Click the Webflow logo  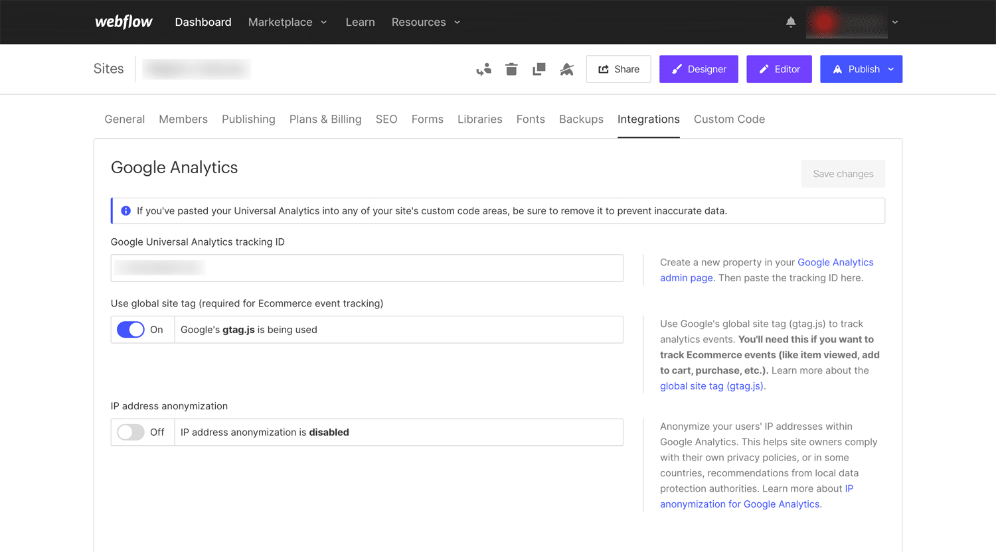click(x=124, y=22)
